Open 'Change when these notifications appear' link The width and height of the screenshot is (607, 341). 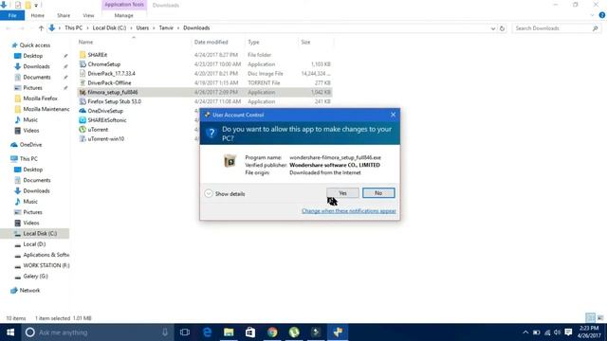[x=348, y=211]
